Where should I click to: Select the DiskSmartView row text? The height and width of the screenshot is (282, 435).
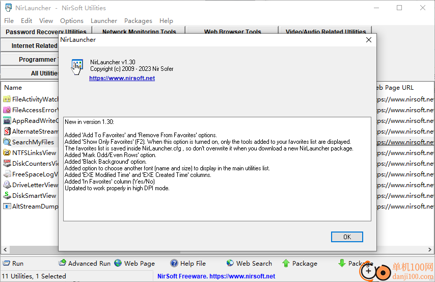tap(34, 196)
